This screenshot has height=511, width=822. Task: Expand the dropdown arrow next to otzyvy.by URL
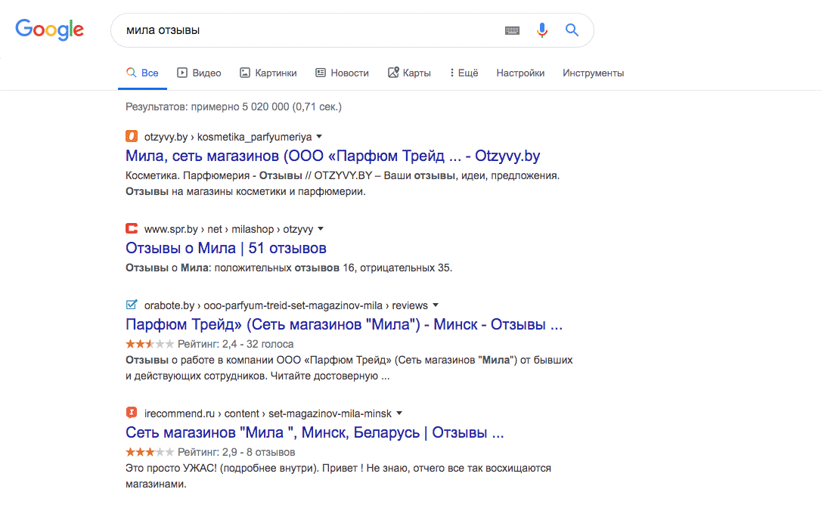[x=319, y=137]
